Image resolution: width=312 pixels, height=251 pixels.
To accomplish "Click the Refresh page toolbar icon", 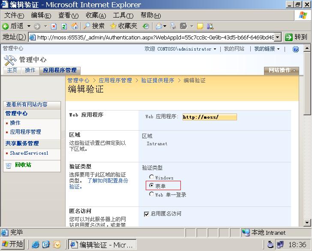I will [64, 26].
